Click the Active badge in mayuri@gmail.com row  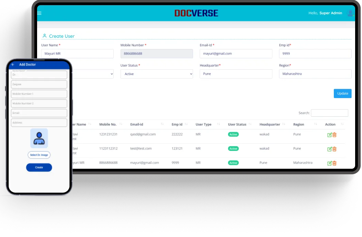click(234, 163)
